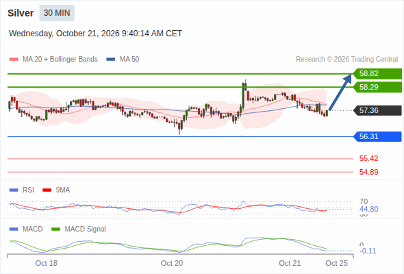Click the MA 20 + Bollinger Bands legend label

(x=60, y=60)
